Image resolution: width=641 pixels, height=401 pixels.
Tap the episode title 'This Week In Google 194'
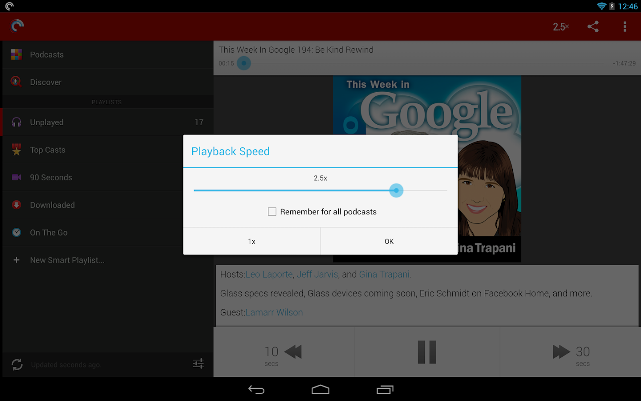point(296,50)
